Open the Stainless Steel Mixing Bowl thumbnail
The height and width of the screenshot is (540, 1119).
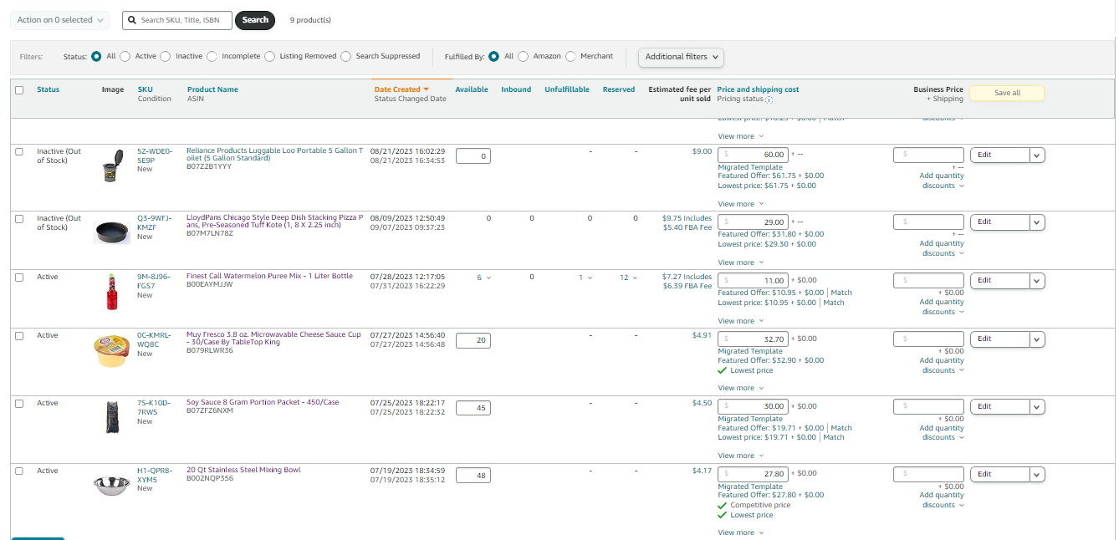[111, 484]
